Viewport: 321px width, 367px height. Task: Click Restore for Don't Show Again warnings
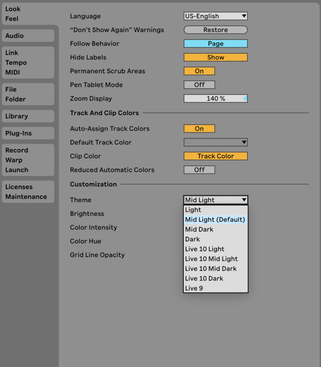click(216, 30)
